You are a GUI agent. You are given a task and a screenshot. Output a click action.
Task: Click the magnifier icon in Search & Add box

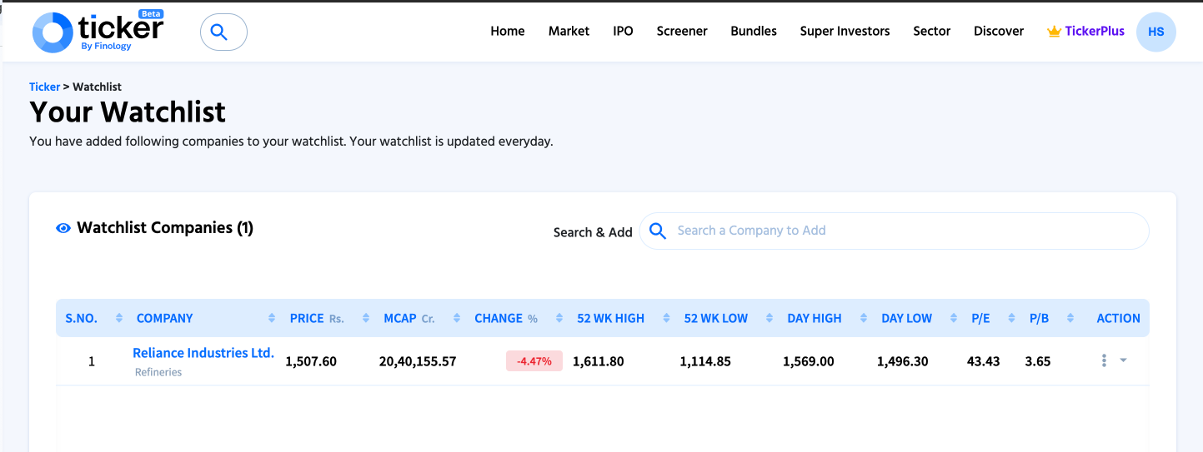(x=658, y=231)
